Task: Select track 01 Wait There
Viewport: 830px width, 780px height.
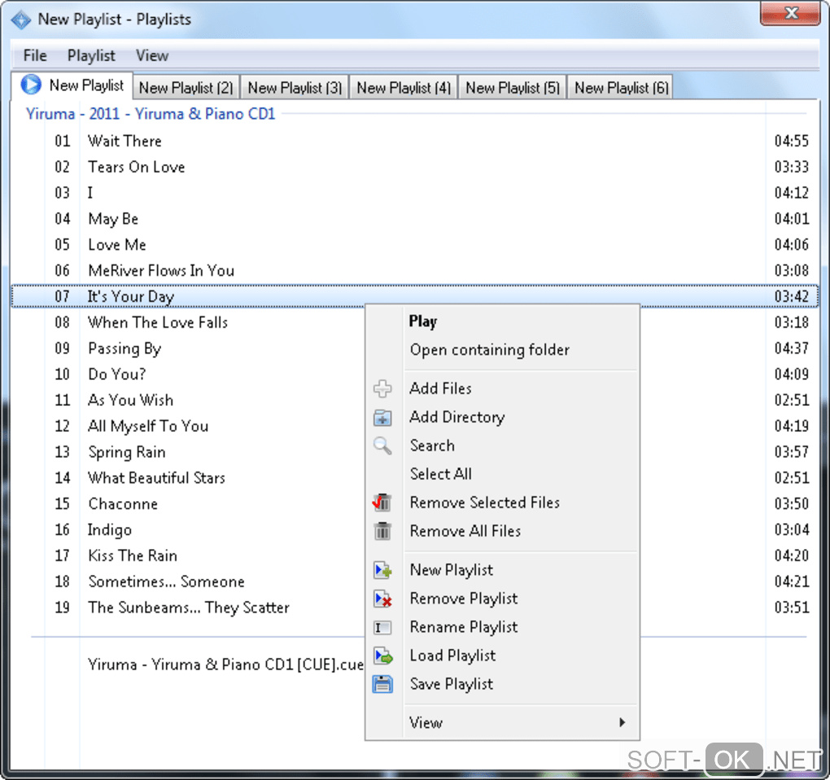Action: click(x=414, y=141)
